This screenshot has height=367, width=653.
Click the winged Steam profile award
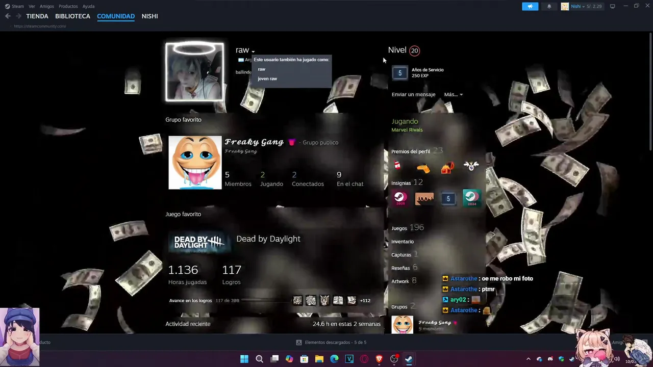click(x=471, y=166)
